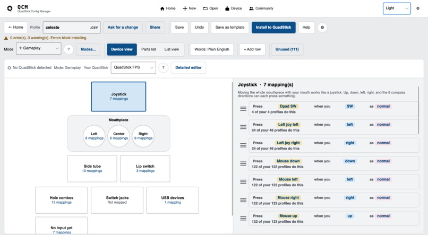
Task: Visit the Community section
Action: (x=261, y=8)
